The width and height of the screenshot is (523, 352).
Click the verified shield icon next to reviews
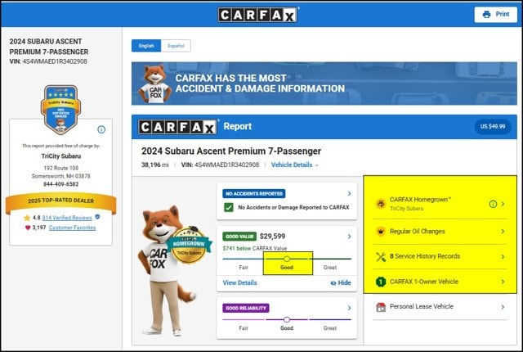coord(97,217)
